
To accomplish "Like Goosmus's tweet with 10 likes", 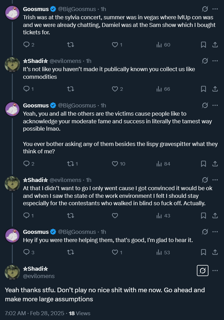I will point(115,164).
